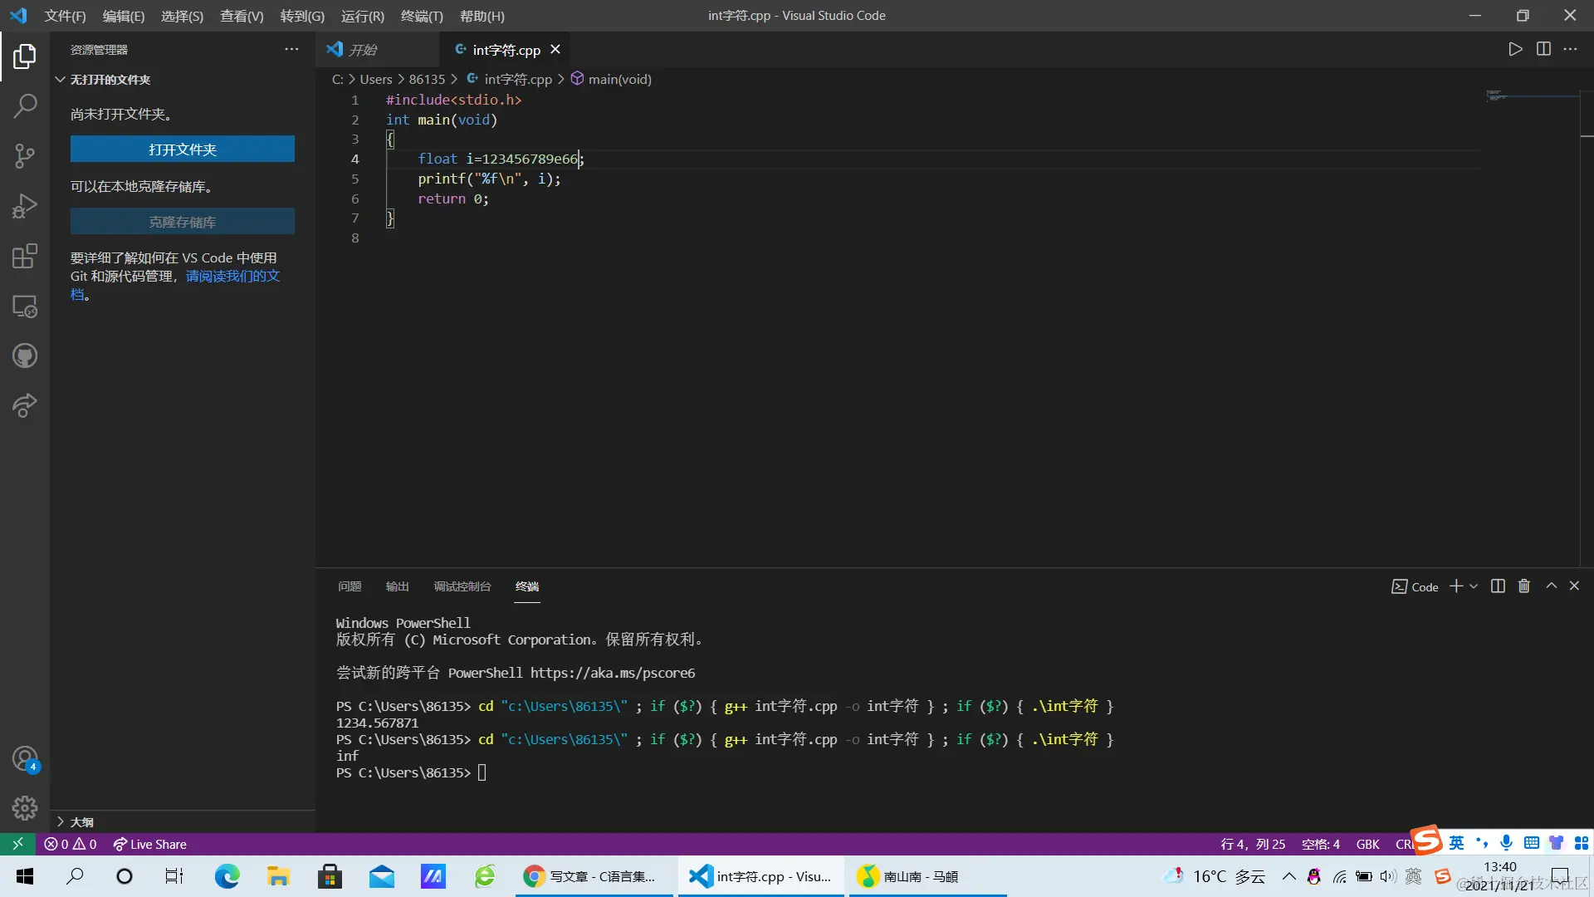Toggle errors and warnings problems indicator

tap(71, 845)
